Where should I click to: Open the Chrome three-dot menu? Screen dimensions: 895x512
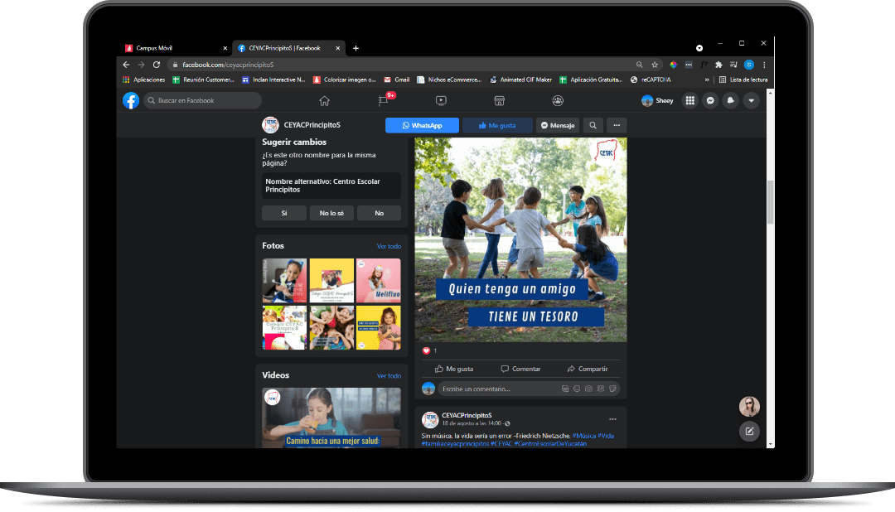764,65
